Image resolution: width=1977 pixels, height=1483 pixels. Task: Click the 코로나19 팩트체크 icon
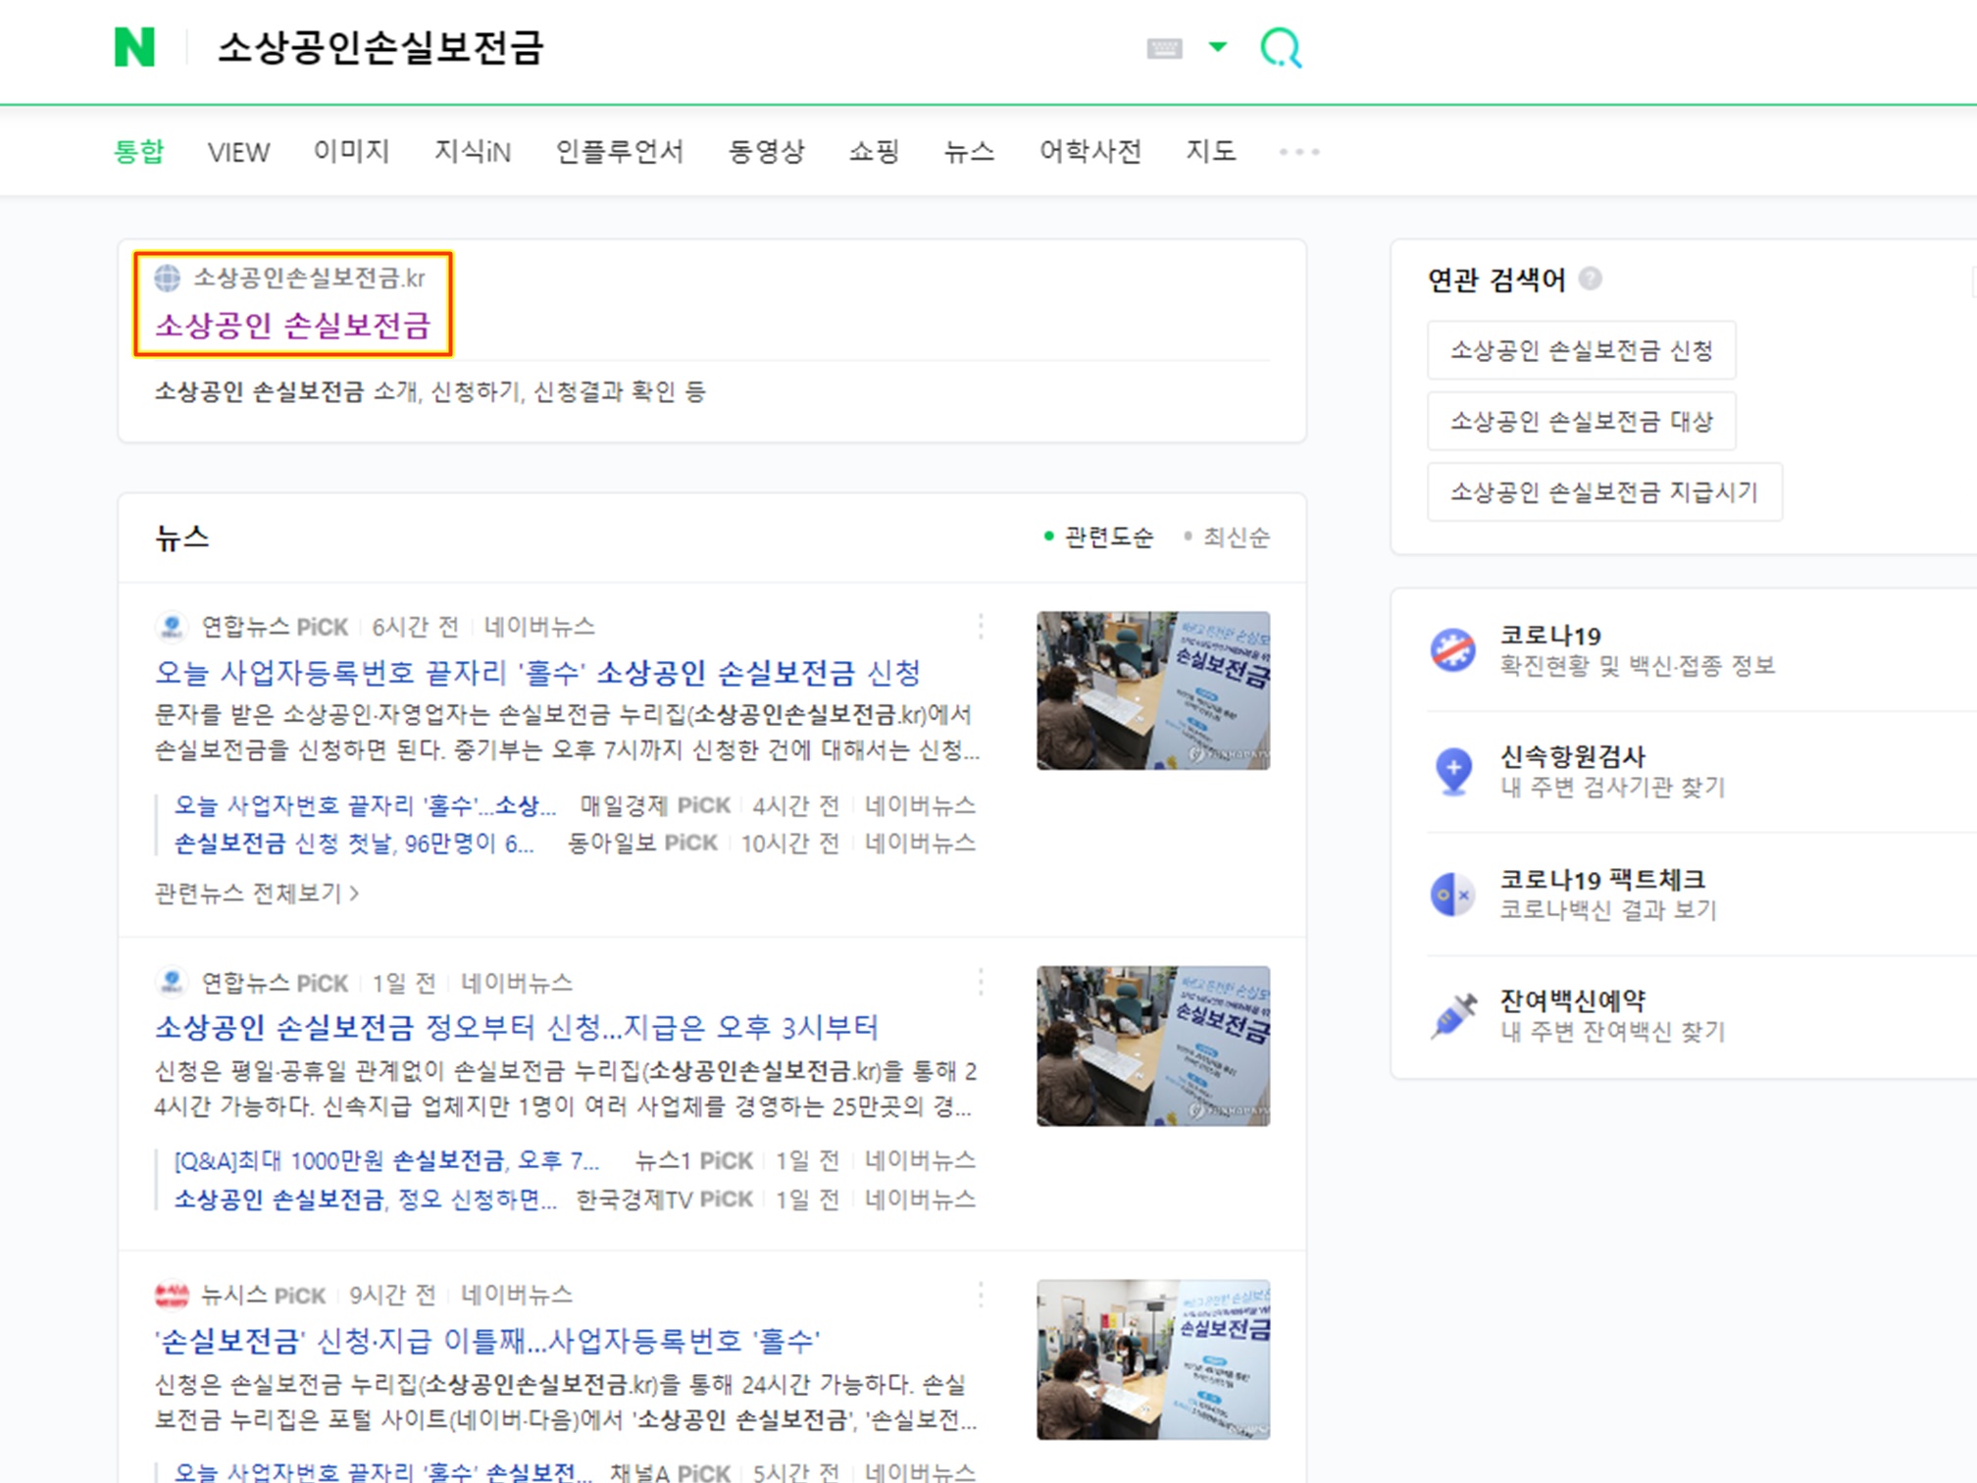(1452, 894)
